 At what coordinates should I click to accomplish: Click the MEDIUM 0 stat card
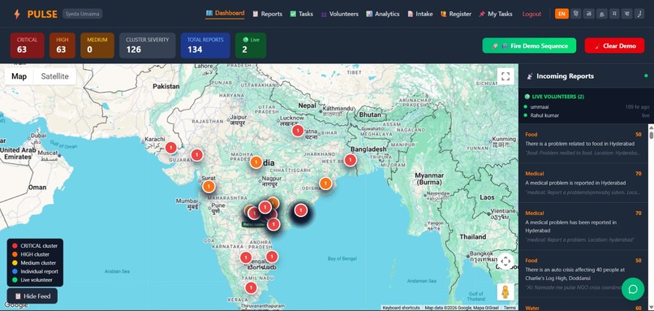pyautogui.click(x=97, y=45)
